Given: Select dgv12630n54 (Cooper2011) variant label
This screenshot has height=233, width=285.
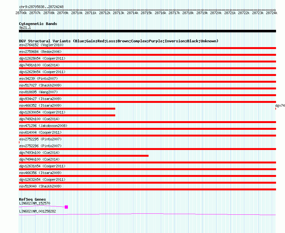Looking at the screenshot, I should tap(42, 112).
